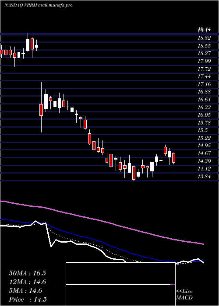This screenshot has width=219, height=306.
Task: Choose the 16.05 price level label
Action: click(205, 115)
